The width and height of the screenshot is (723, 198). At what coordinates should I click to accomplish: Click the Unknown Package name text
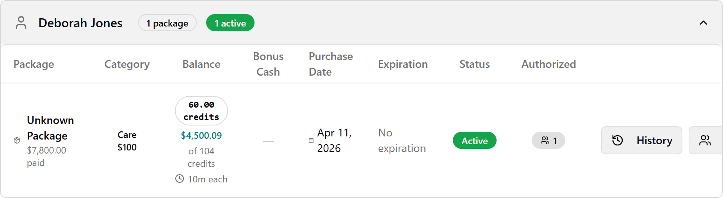click(50, 128)
